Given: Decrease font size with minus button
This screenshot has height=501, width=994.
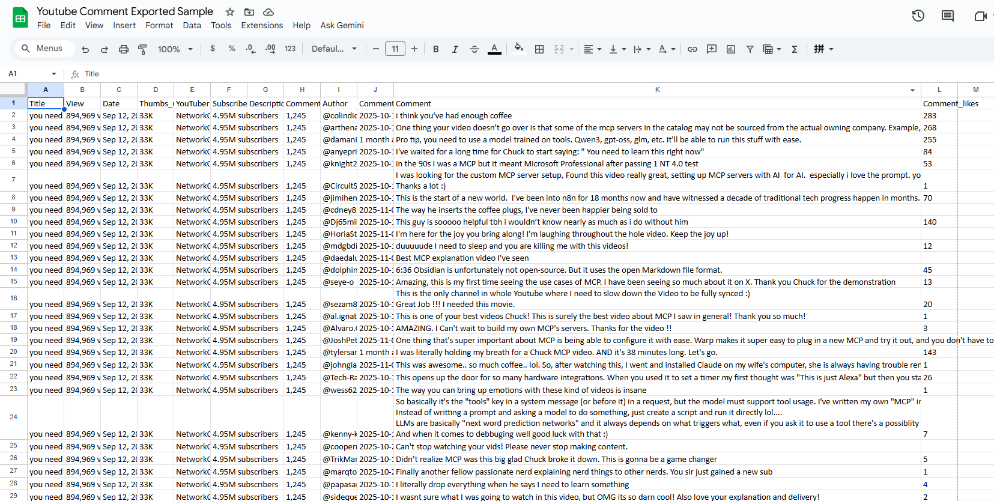Looking at the screenshot, I should coord(376,49).
